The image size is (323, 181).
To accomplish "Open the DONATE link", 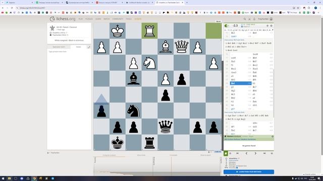I will (x=138, y=19).
